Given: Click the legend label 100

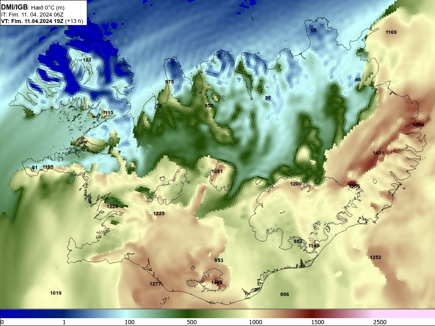Looking at the screenshot, I should pyautogui.click(x=130, y=322).
